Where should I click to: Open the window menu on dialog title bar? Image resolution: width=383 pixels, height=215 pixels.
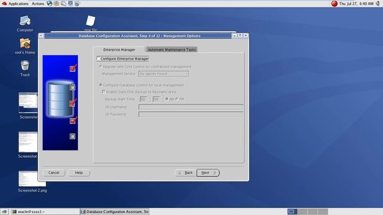41,36
